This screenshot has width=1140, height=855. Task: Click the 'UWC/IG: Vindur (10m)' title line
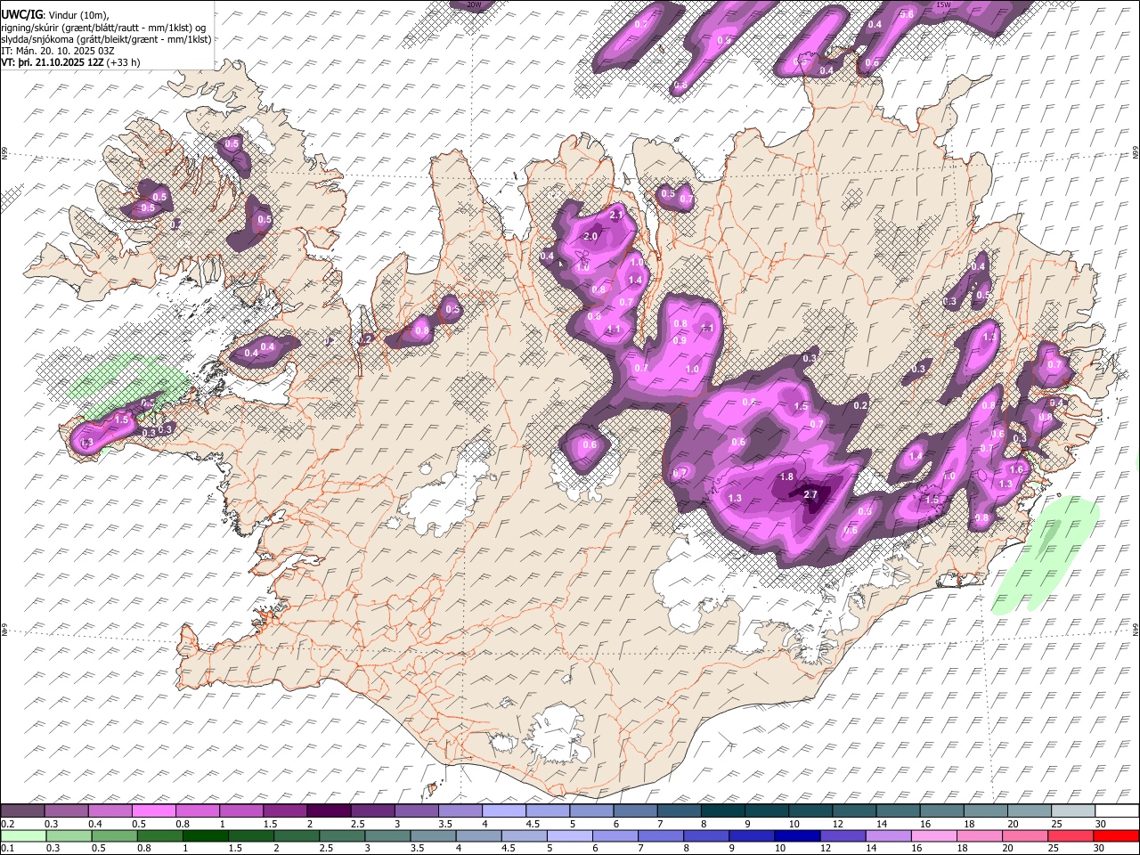55,14
